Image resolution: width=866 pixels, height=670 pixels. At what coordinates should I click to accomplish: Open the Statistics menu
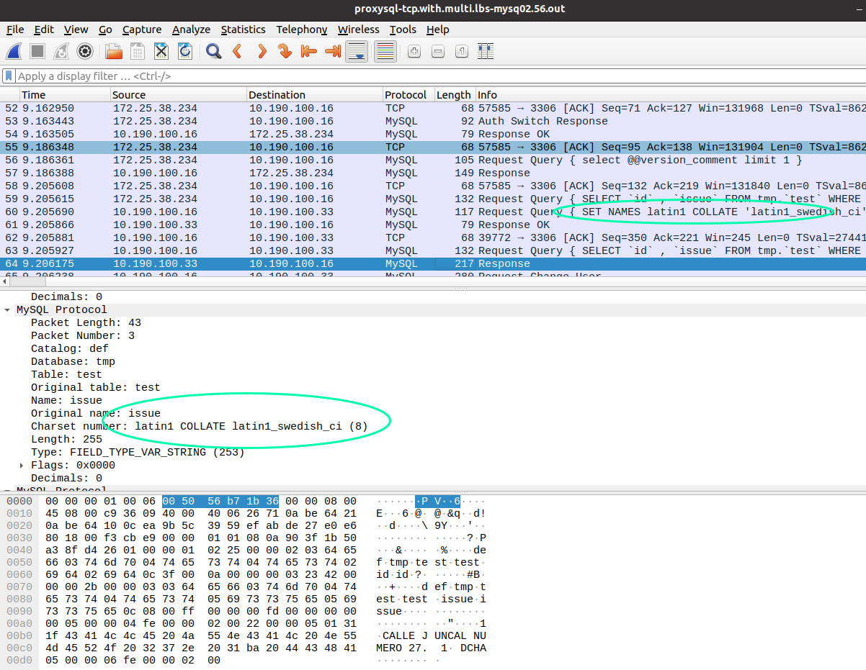click(x=243, y=30)
